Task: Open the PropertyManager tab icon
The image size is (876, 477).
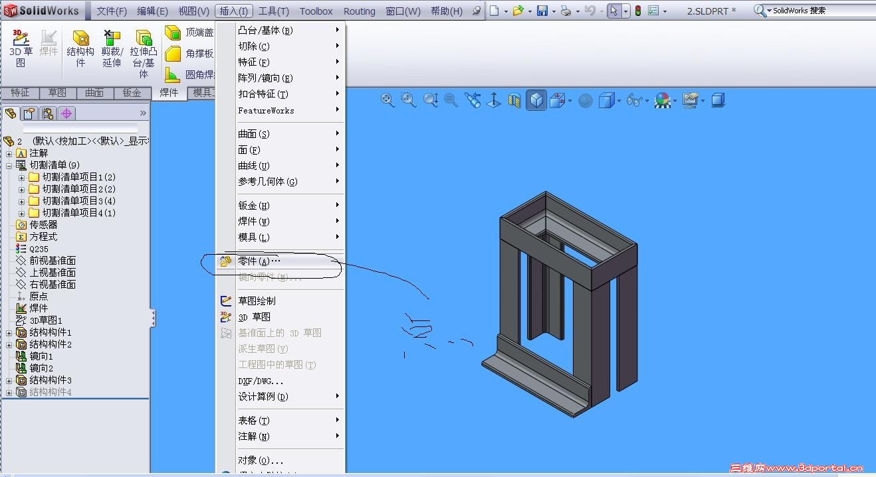Action: coord(29,113)
